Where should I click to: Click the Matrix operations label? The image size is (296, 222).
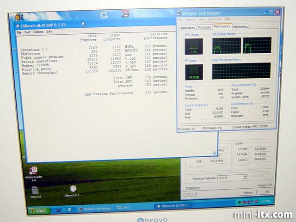click(39, 62)
